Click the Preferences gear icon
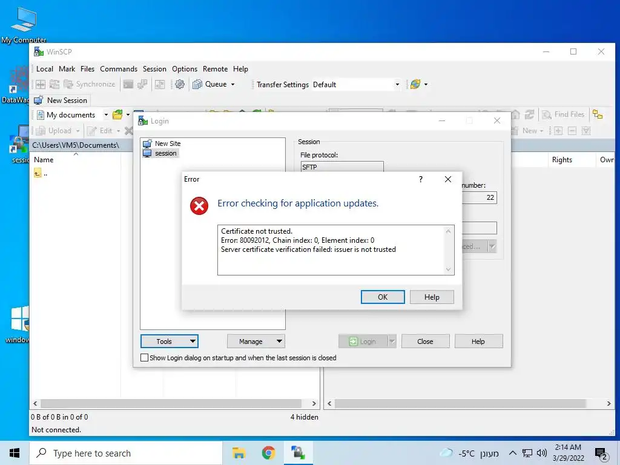 [x=180, y=84]
